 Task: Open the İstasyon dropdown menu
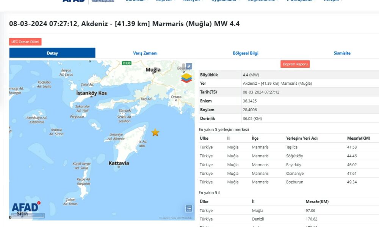(193, 1)
